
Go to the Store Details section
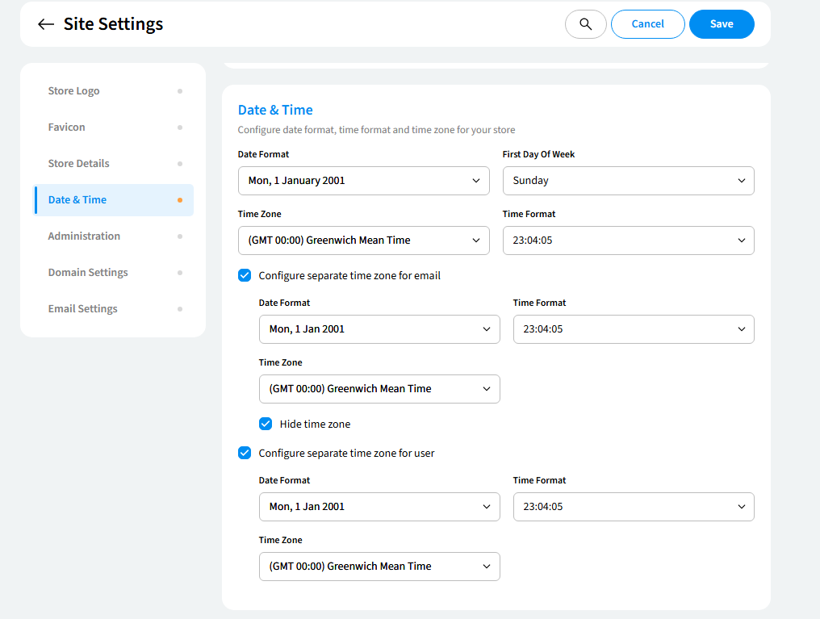tap(78, 164)
